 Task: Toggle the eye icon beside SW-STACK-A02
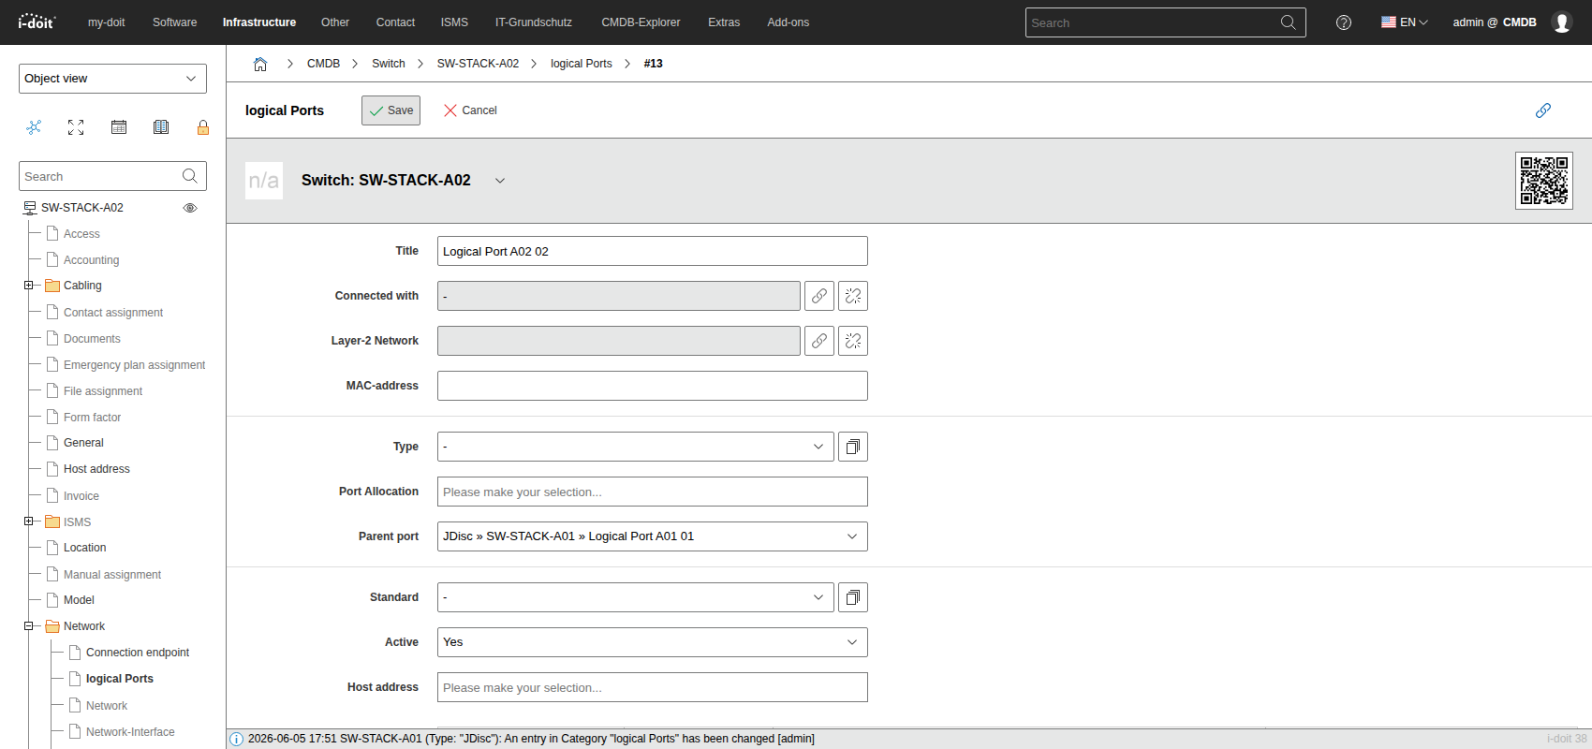[x=190, y=208]
